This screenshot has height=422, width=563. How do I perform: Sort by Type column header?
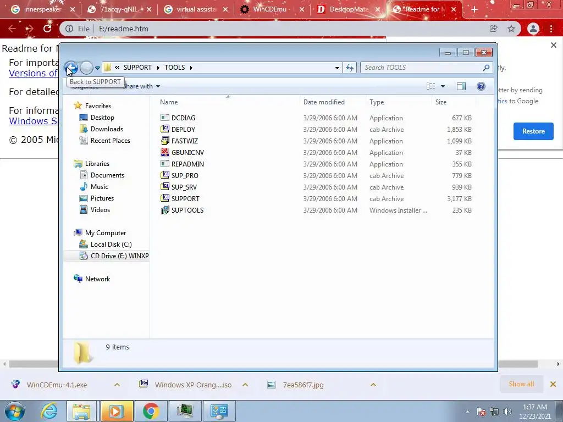[377, 102]
